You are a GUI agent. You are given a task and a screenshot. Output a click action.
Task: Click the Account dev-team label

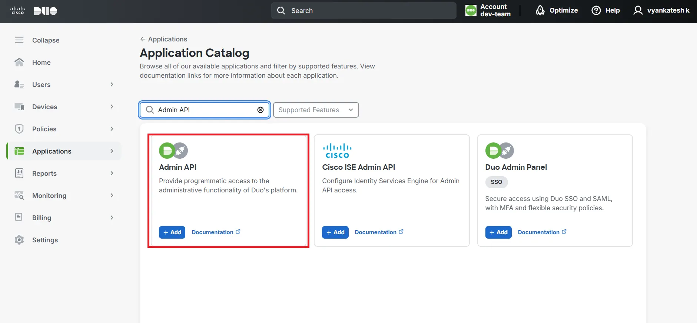(x=495, y=10)
